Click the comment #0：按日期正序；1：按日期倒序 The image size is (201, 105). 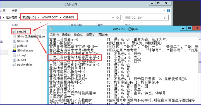point(133,82)
